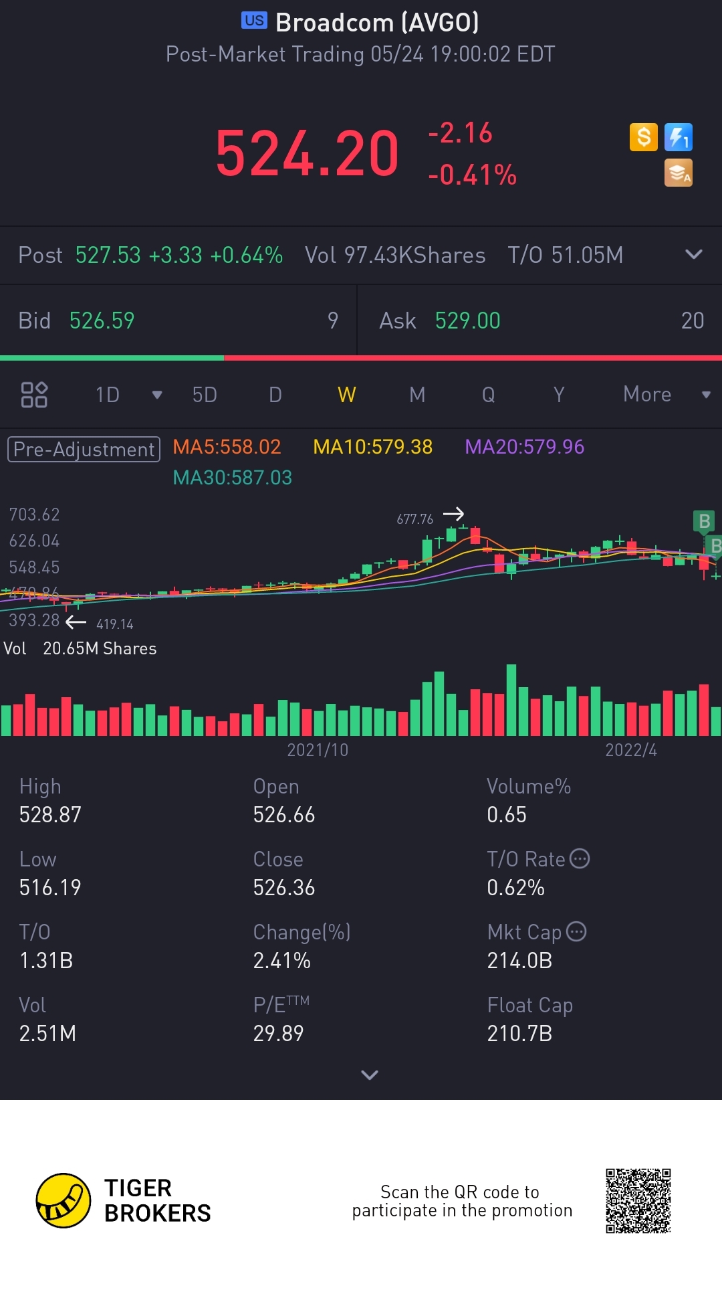Tap the Vol value 2.51M
The width and height of the screenshot is (722, 1302).
coord(47,1034)
